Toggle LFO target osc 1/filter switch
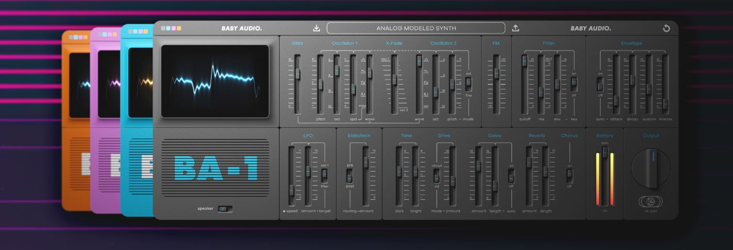 [324, 175]
